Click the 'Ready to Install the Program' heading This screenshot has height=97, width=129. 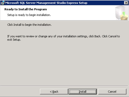tap(26, 9)
